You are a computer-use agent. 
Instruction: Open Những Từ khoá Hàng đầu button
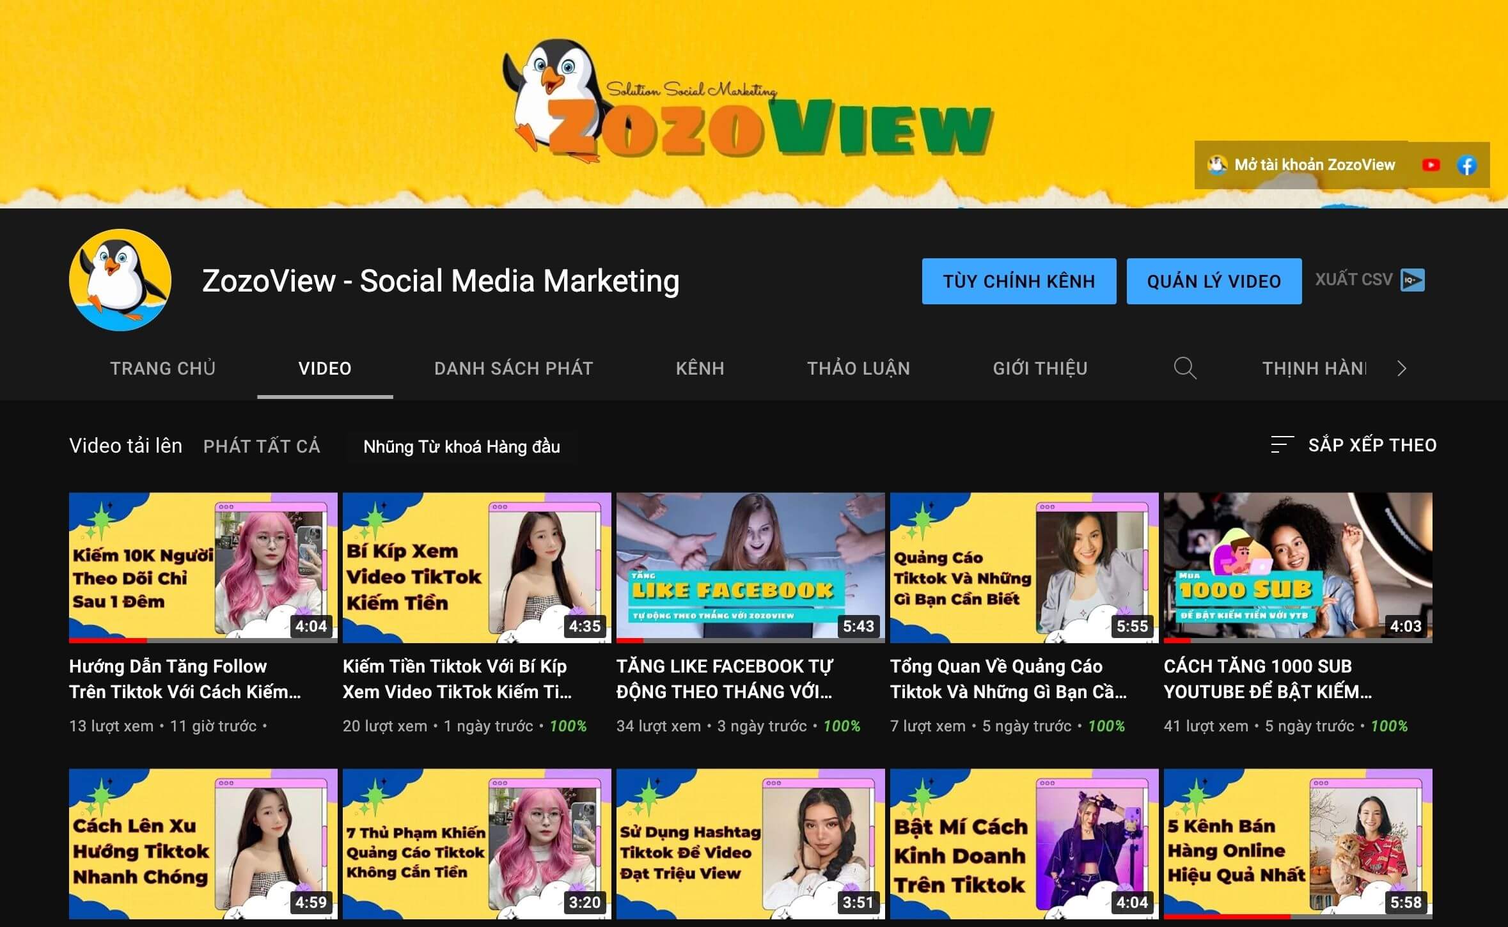pos(462,446)
